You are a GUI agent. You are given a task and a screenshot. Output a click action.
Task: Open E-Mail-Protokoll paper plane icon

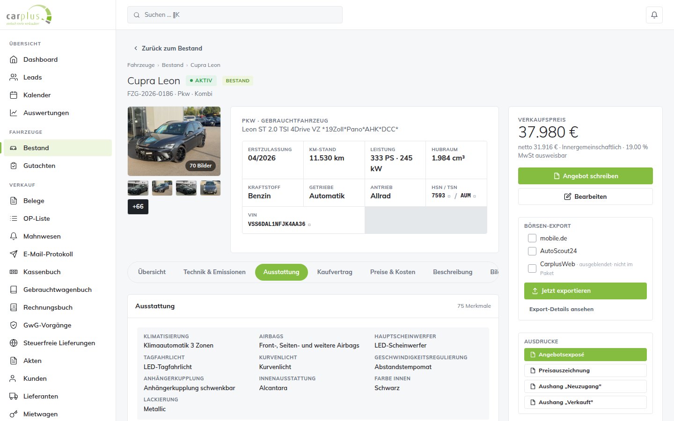click(x=14, y=254)
